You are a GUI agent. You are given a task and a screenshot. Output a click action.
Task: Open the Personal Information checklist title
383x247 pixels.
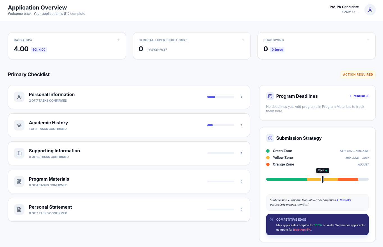point(52,94)
